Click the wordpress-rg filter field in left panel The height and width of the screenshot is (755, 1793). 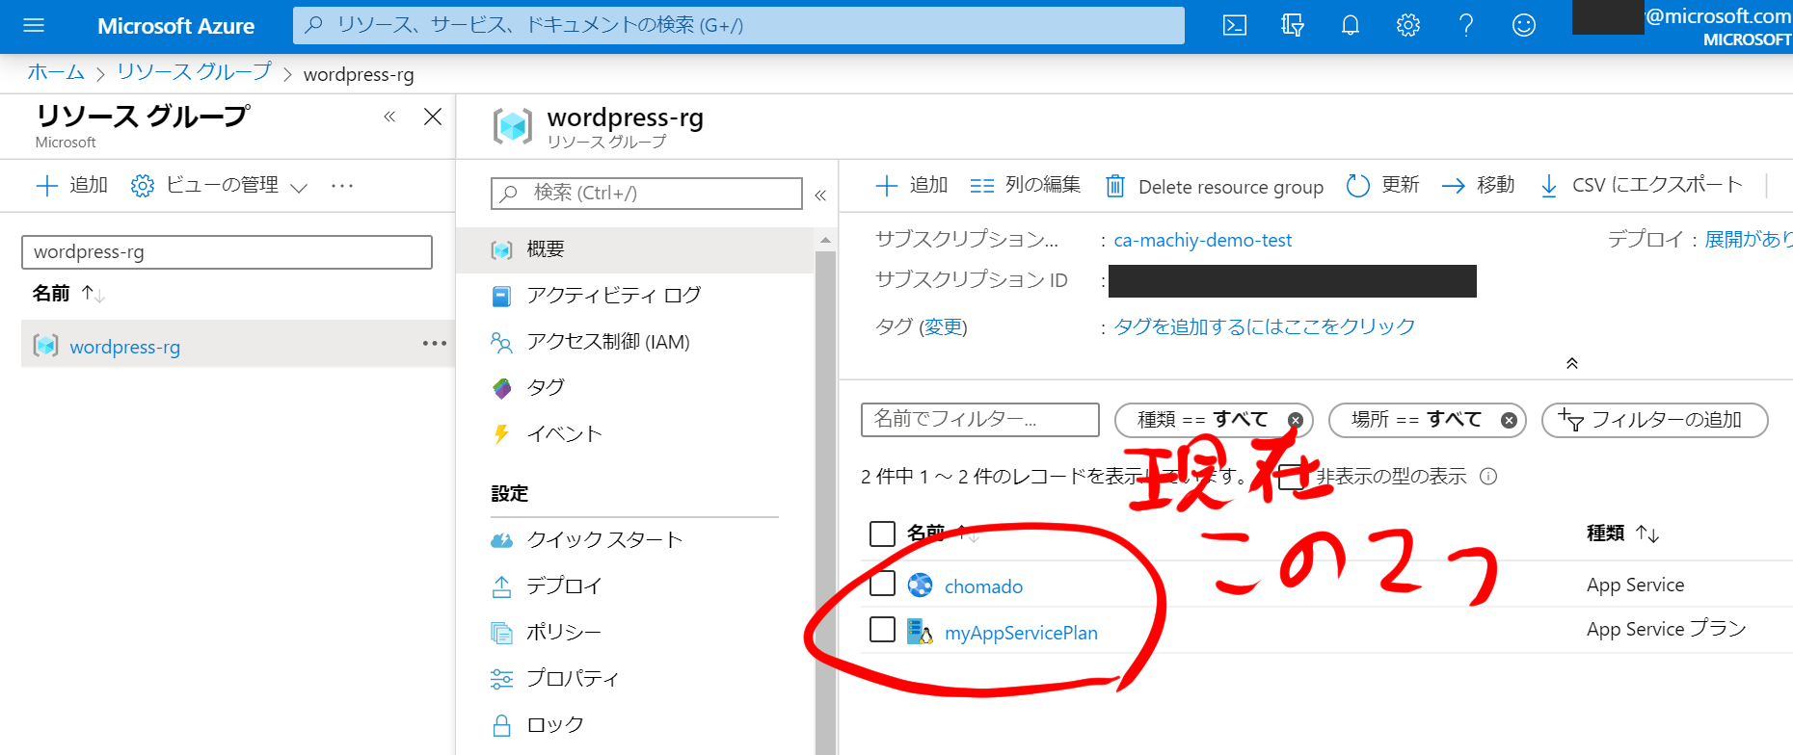tap(227, 252)
